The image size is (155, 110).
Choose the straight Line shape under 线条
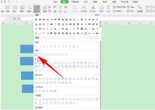pos(36,46)
